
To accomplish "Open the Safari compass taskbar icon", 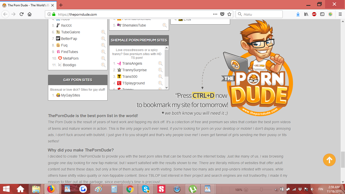I will [177, 189].
